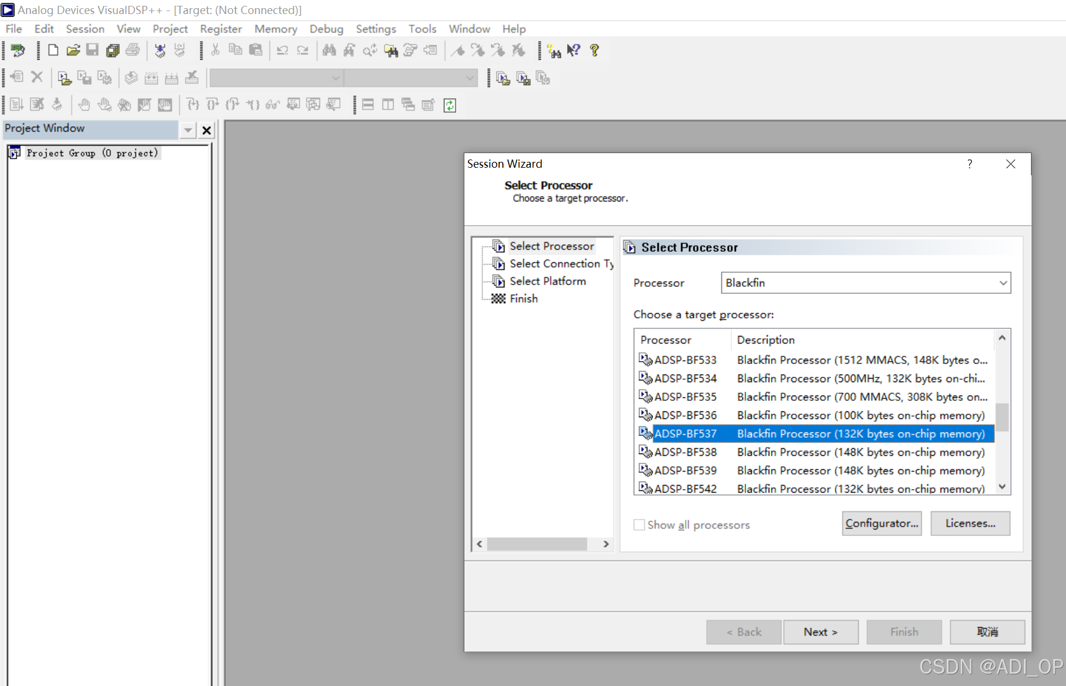The height and width of the screenshot is (686, 1066).
Task: Click the 取消 (Cancel) button
Action: pyautogui.click(x=987, y=632)
